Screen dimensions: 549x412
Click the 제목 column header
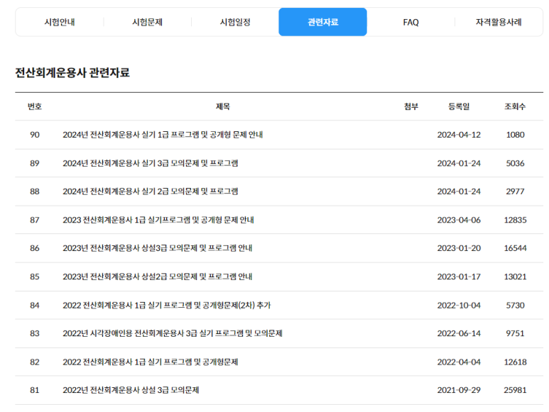(x=223, y=106)
